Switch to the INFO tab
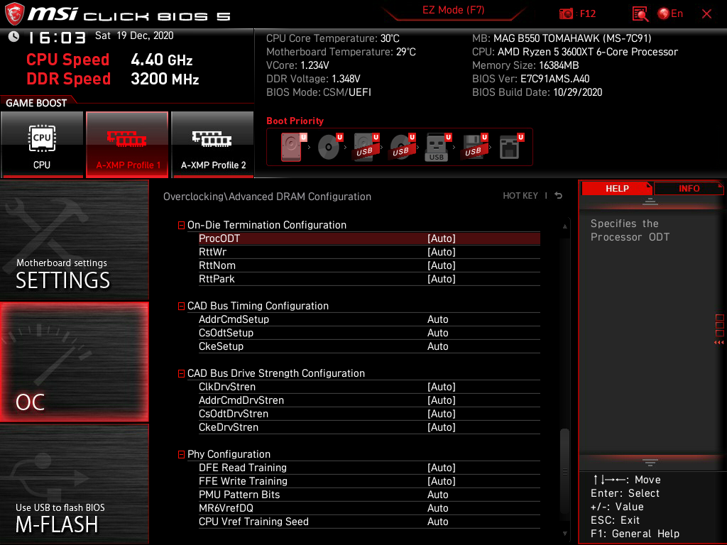The height and width of the screenshot is (545, 727). click(x=689, y=189)
